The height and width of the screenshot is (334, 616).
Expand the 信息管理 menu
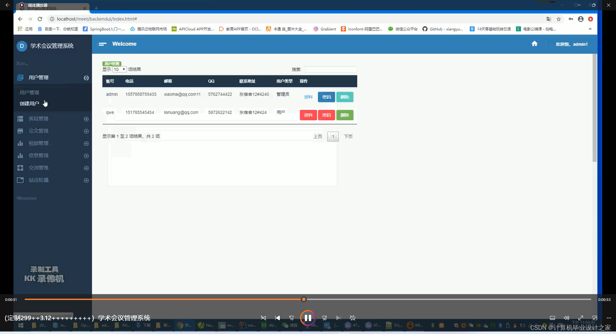click(x=86, y=156)
